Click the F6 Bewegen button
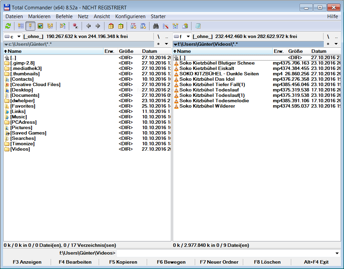The height and width of the screenshot is (269, 344). tap(171, 262)
